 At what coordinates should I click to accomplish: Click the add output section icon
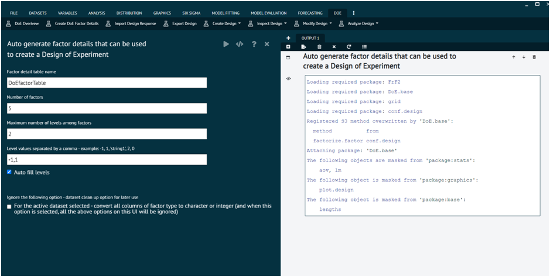pos(288,47)
